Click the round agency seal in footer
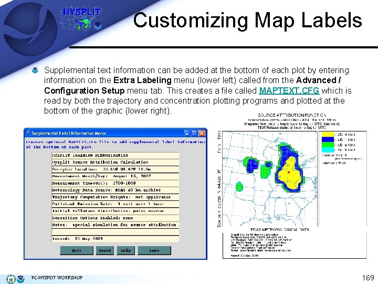 [10, 279]
